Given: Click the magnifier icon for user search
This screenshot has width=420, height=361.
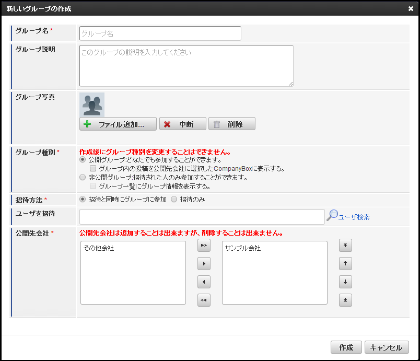Looking at the screenshot, I should tap(332, 215).
